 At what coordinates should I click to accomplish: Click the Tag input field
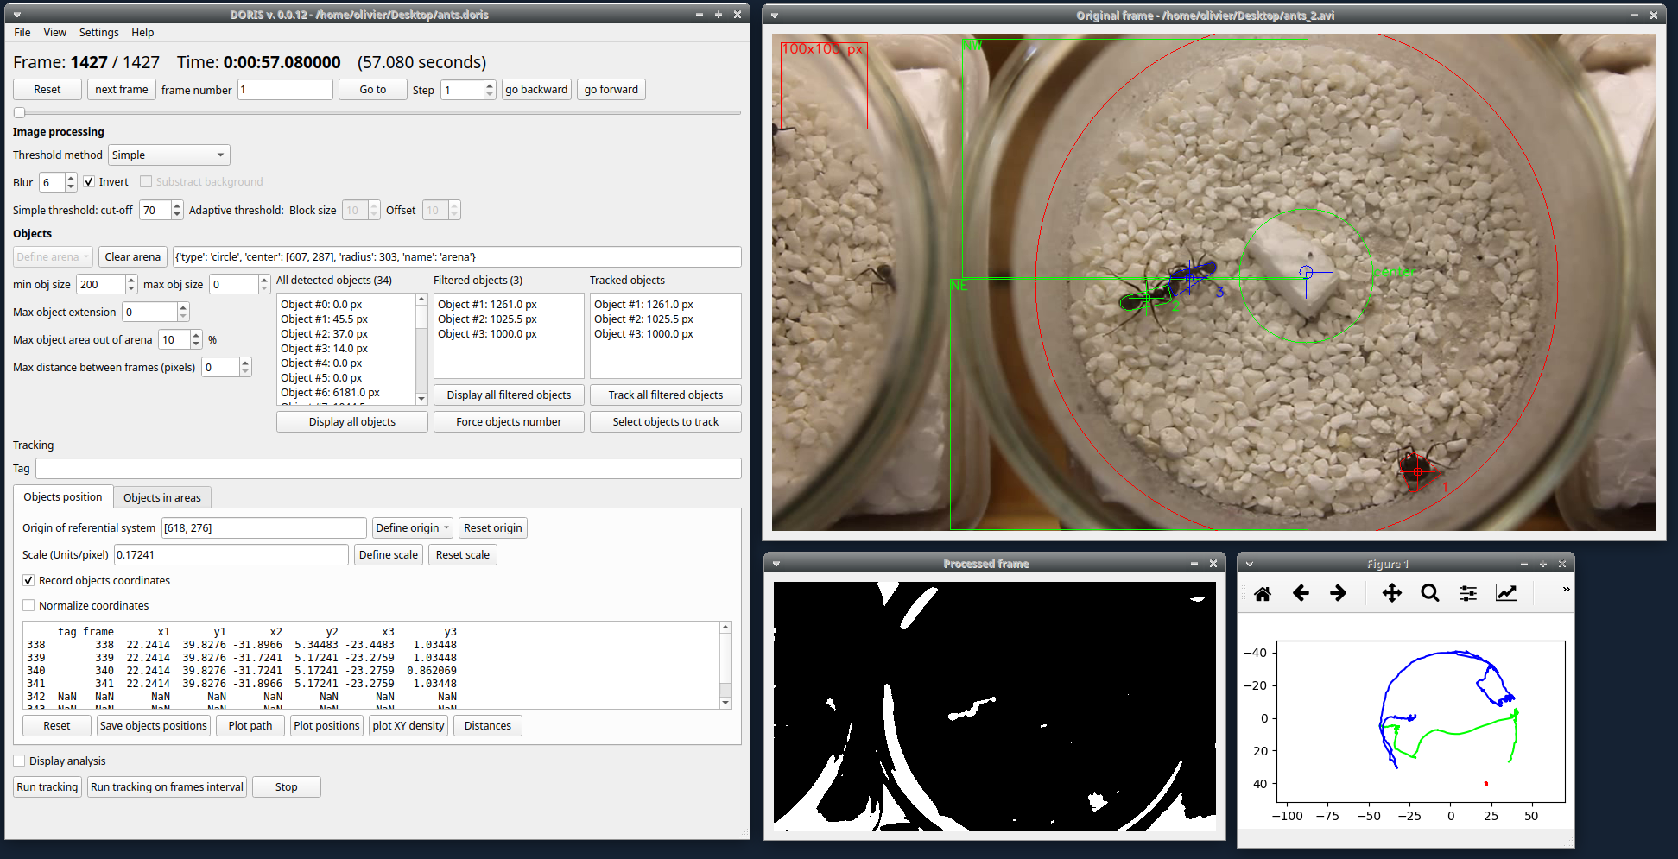[x=389, y=469]
